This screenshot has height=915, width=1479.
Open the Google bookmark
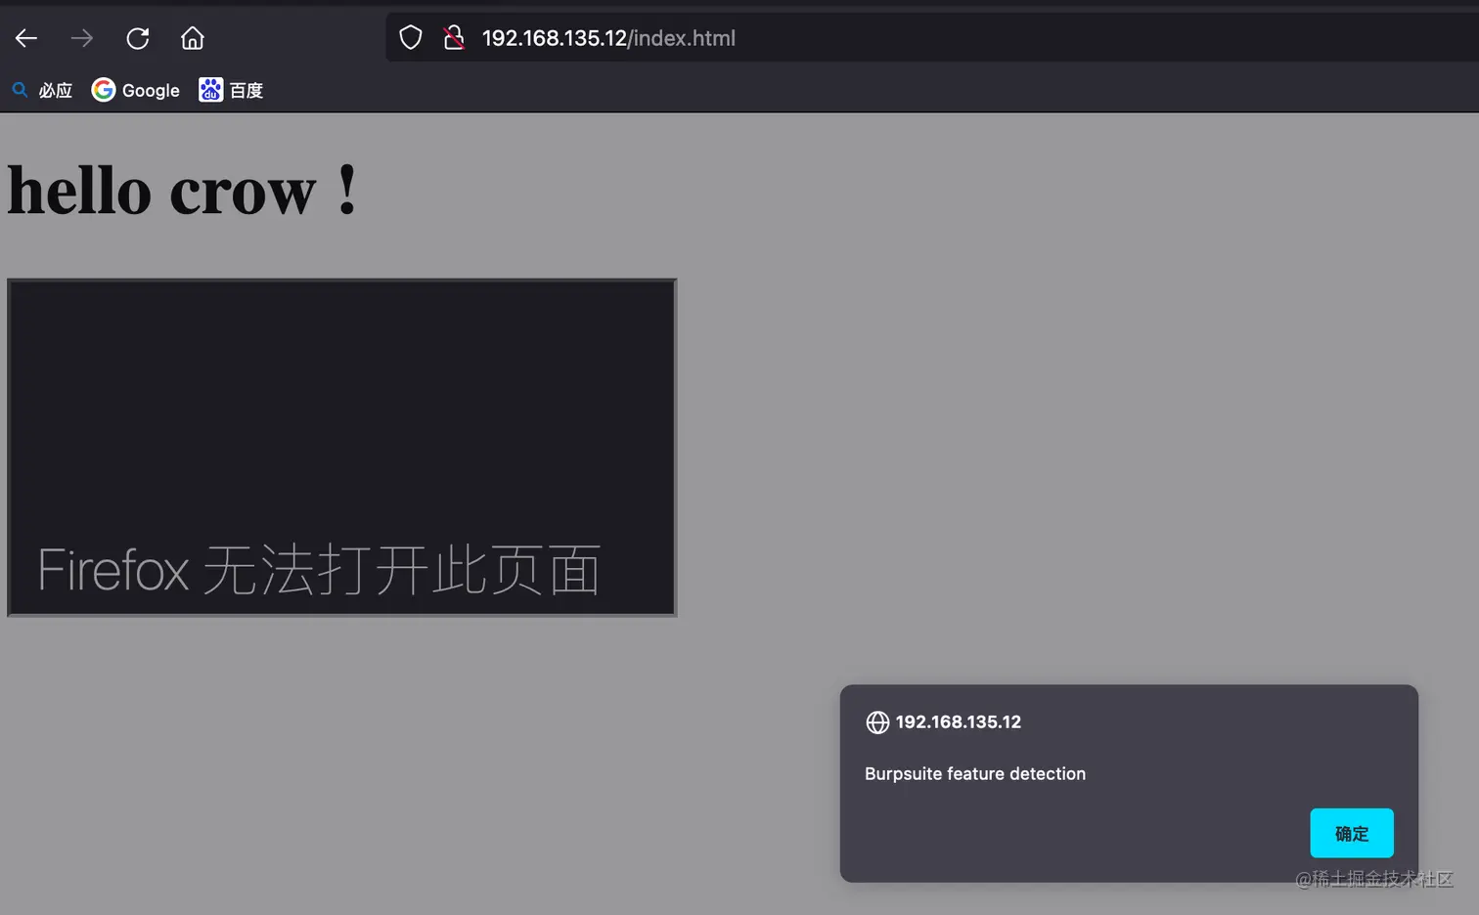[x=136, y=90]
